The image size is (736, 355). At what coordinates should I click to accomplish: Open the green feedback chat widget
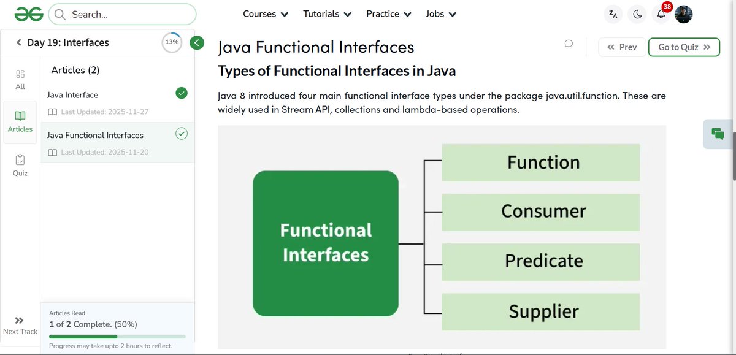(x=717, y=132)
